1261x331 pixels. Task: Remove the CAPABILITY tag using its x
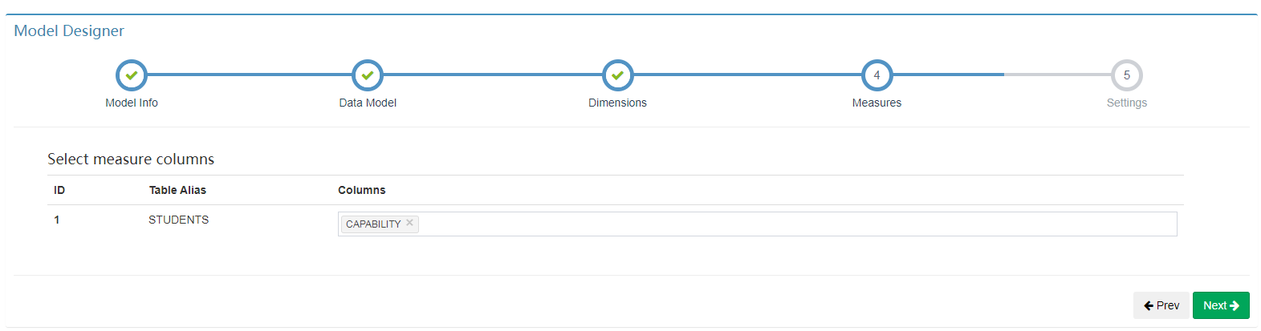coord(409,223)
